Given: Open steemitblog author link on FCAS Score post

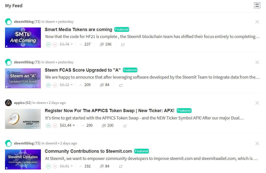Looking at the screenshot, I should click(x=24, y=62).
